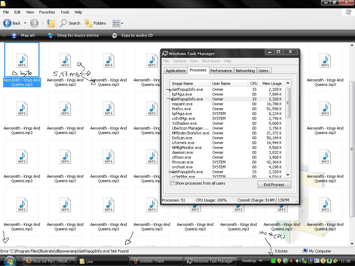The height and width of the screenshot is (266, 355).
Task: Enable Show processes from all users
Action: pos(172,183)
